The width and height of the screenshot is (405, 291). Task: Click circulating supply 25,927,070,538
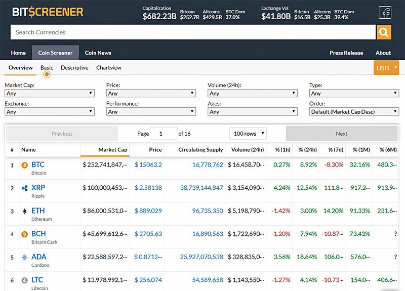(x=201, y=257)
